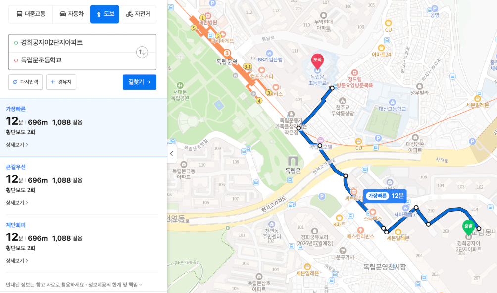Image resolution: width=497 pixels, height=293 pixels.
Task: Click the 길찾기 search button
Action: (x=140, y=82)
